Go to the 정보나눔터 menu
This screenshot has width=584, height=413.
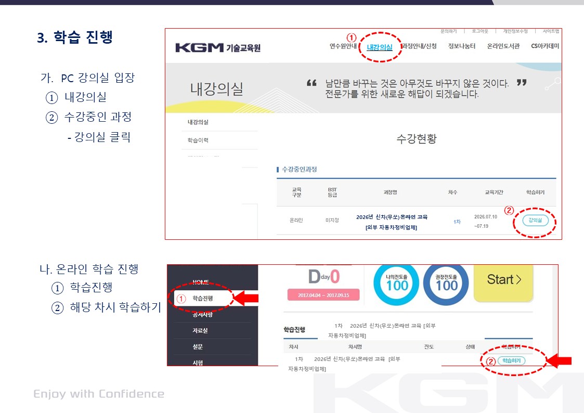click(462, 46)
